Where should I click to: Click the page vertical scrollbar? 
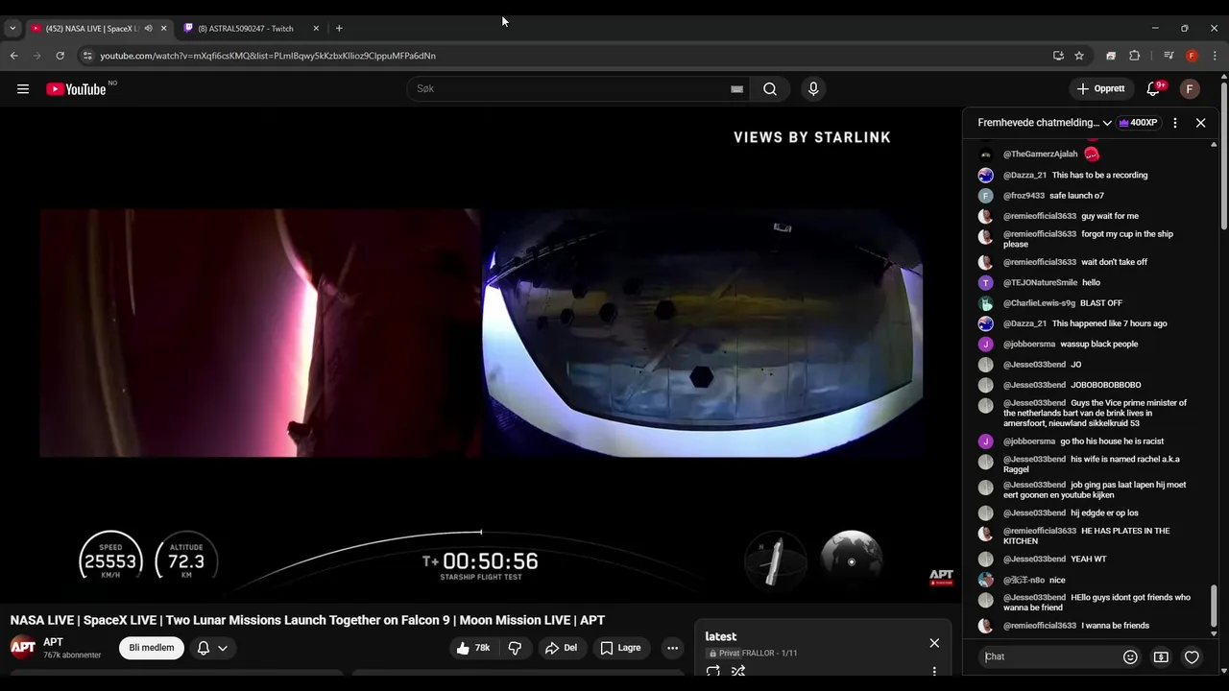tap(1224, 157)
